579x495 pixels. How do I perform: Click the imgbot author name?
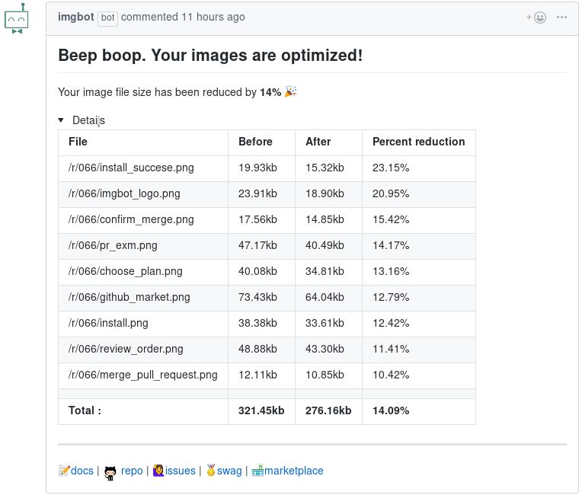pyautogui.click(x=75, y=17)
